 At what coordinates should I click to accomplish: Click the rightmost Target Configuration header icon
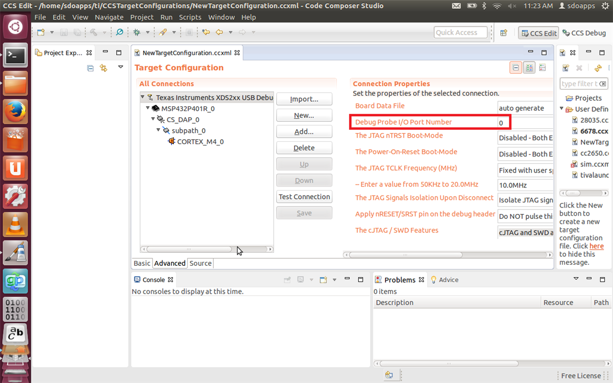(542, 68)
